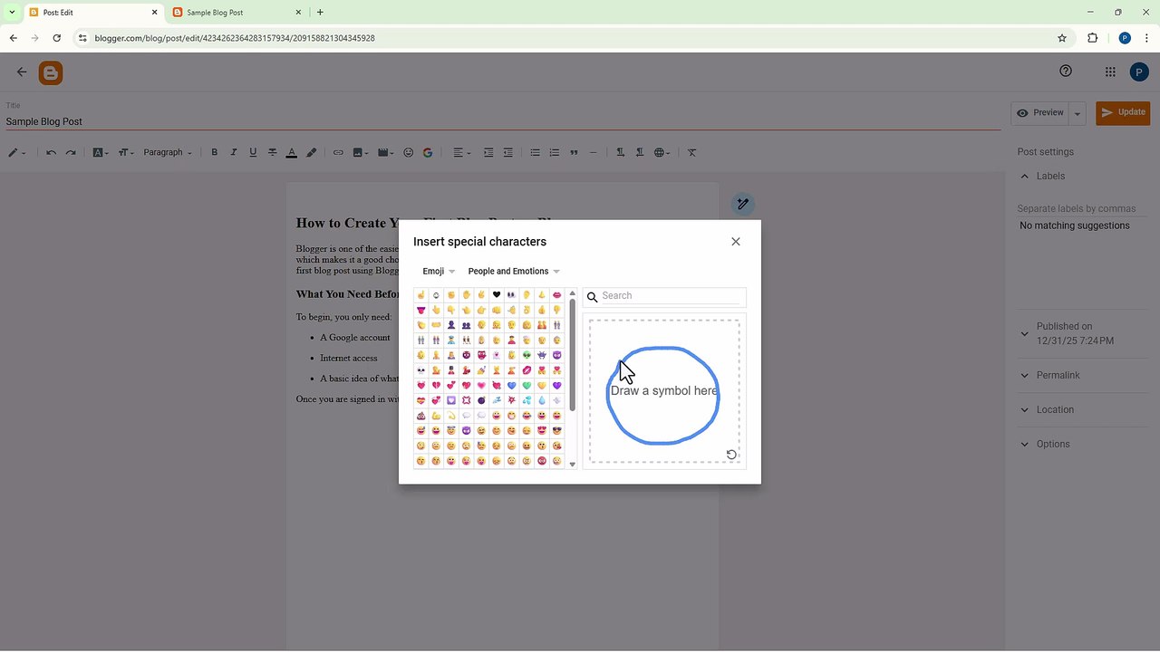Image resolution: width=1160 pixels, height=652 pixels.
Task: Select the heart-eyes smiley emoji
Action: coord(542,431)
